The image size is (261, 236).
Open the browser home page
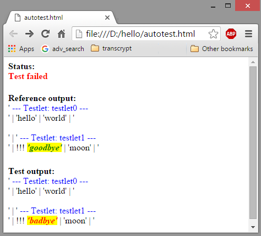pyautogui.click(x=62, y=34)
